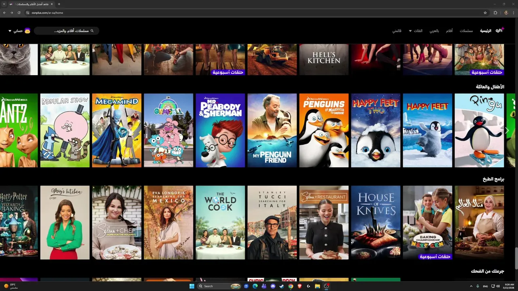
Task: Click the browser address bar URL
Action: tap(47, 13)
